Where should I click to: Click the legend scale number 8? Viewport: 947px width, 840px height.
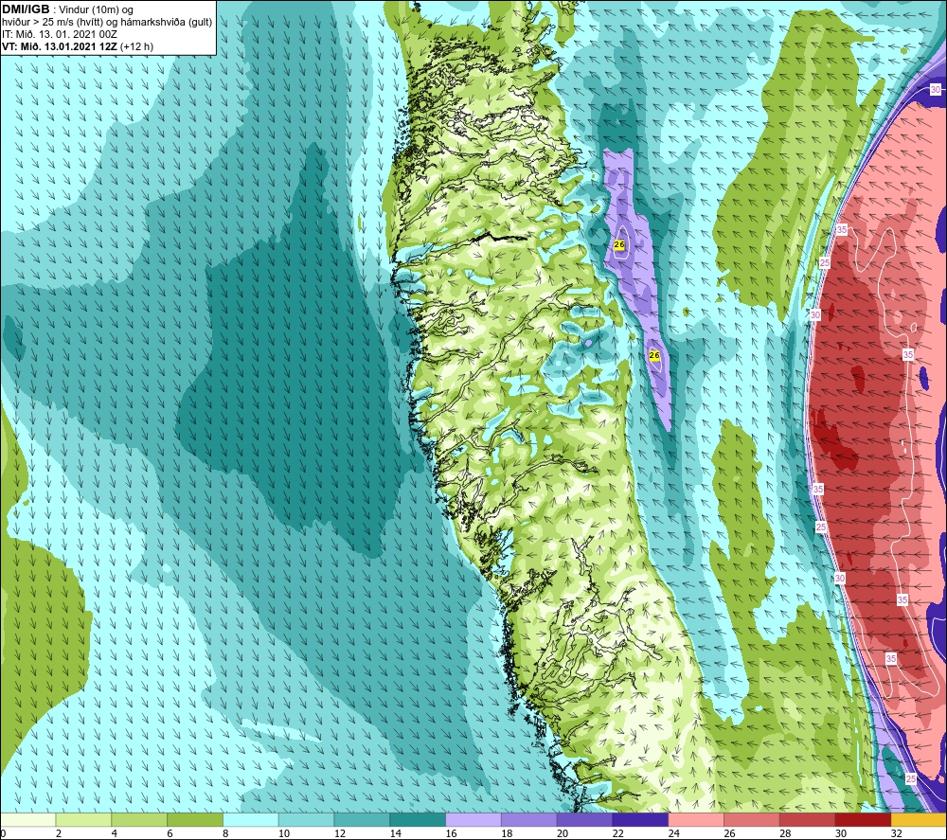click(x=223, y=833)
